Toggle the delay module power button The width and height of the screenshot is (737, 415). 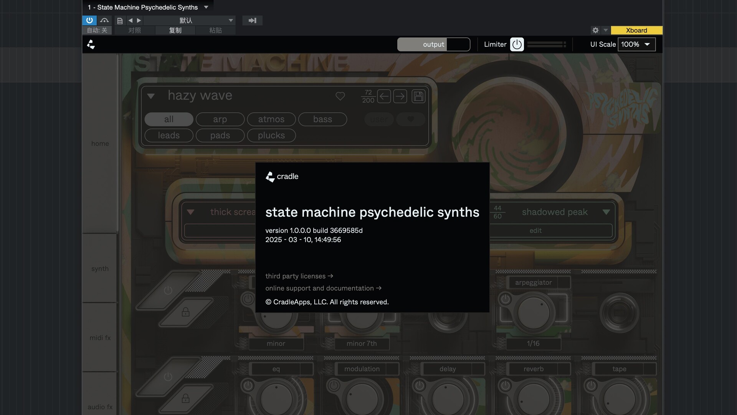[x=420, y=385]
